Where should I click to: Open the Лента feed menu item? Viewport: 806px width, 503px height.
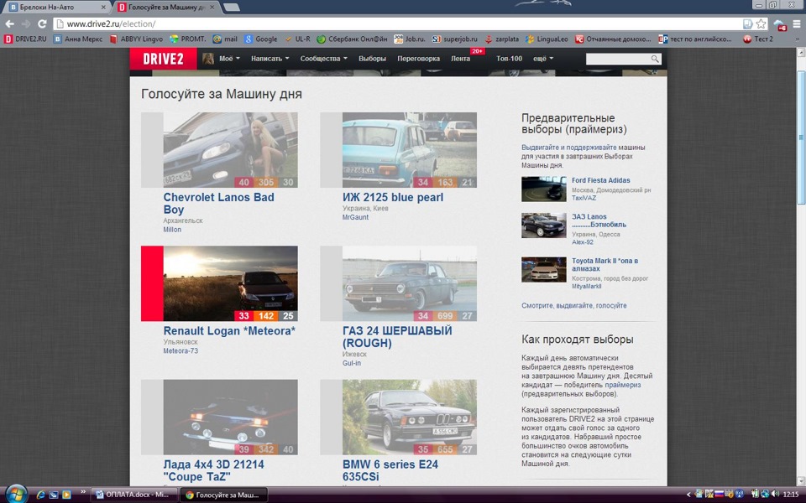click(x=461, y=59)
